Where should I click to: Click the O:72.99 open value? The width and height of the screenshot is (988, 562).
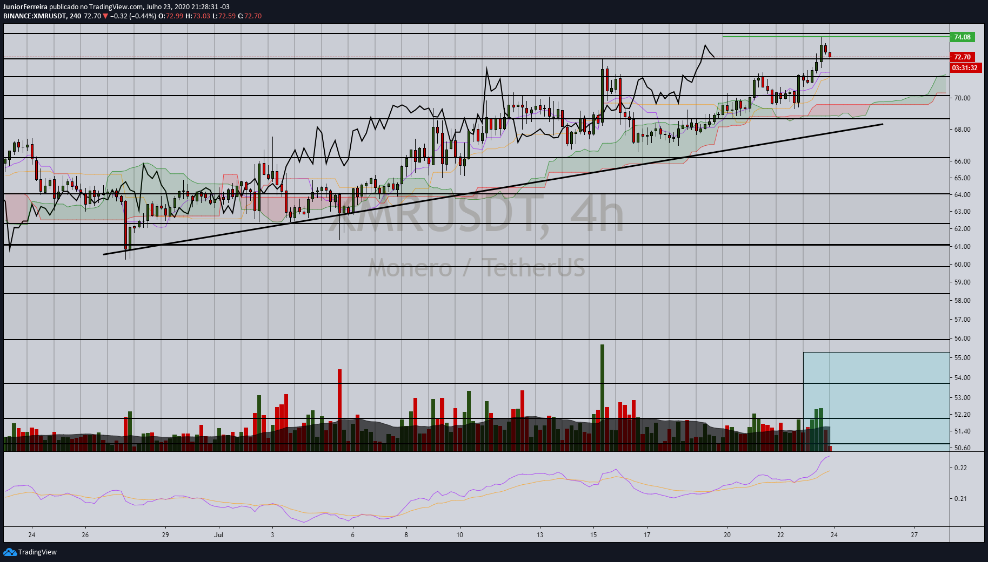click(x=171, y=16)
